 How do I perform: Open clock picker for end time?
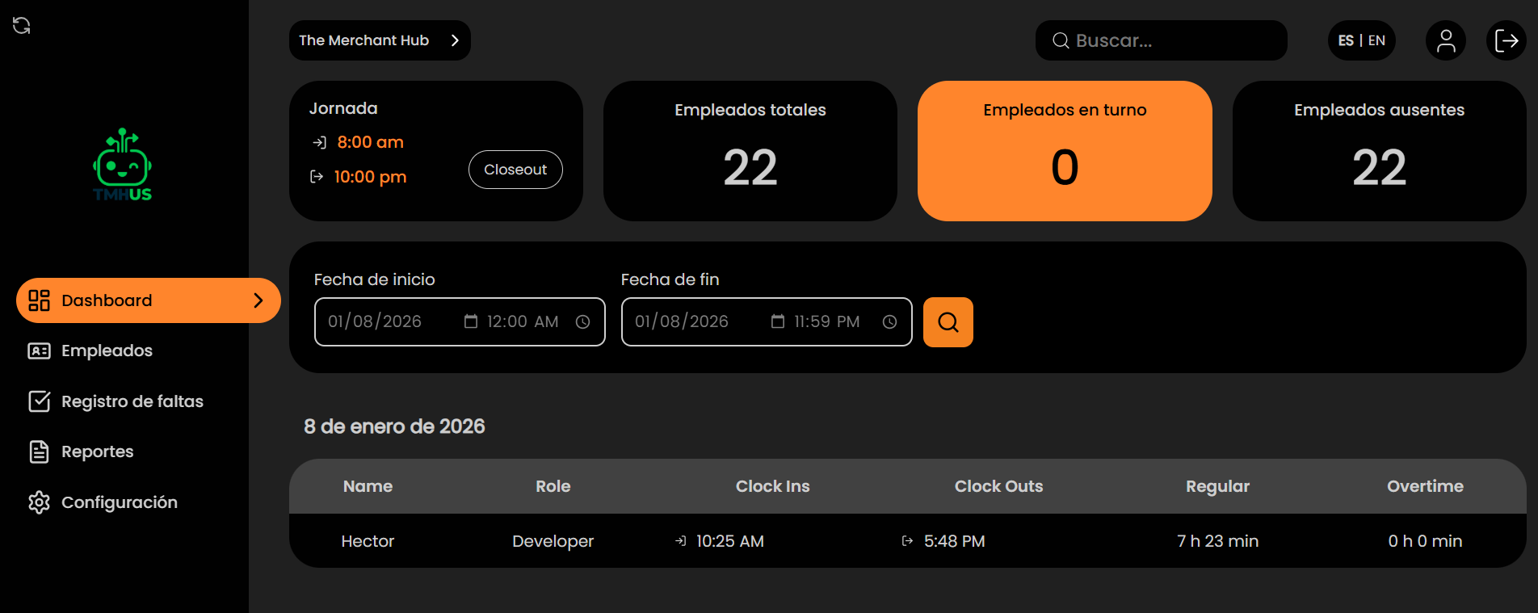click(889, 322)
